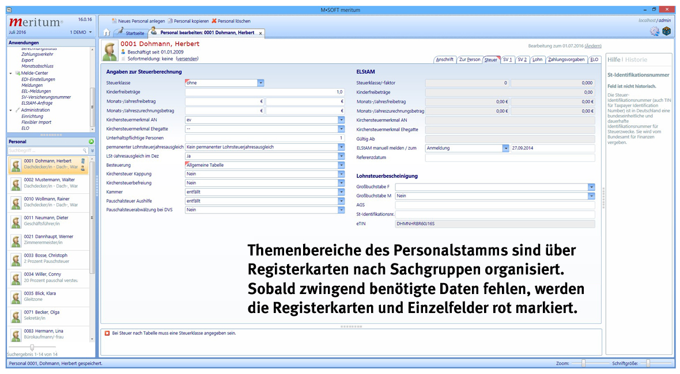Click the home icon tab

107,33
